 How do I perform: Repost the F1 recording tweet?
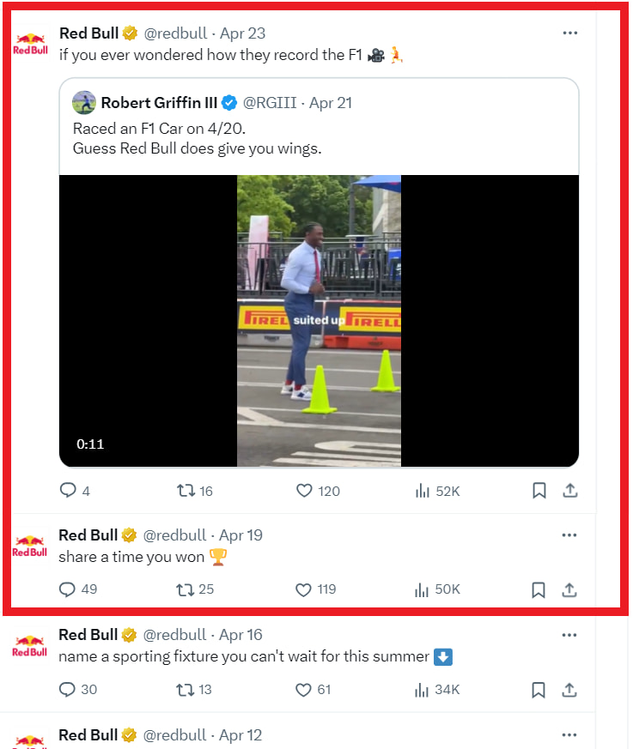[x=185, y=491]
